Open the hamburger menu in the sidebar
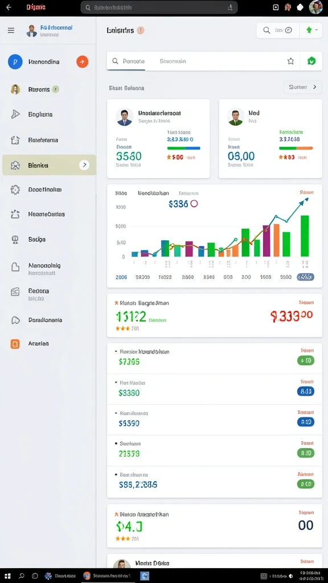Image resolution: width=328 pixels, height=583 pixels. click(x=11, y=31)
